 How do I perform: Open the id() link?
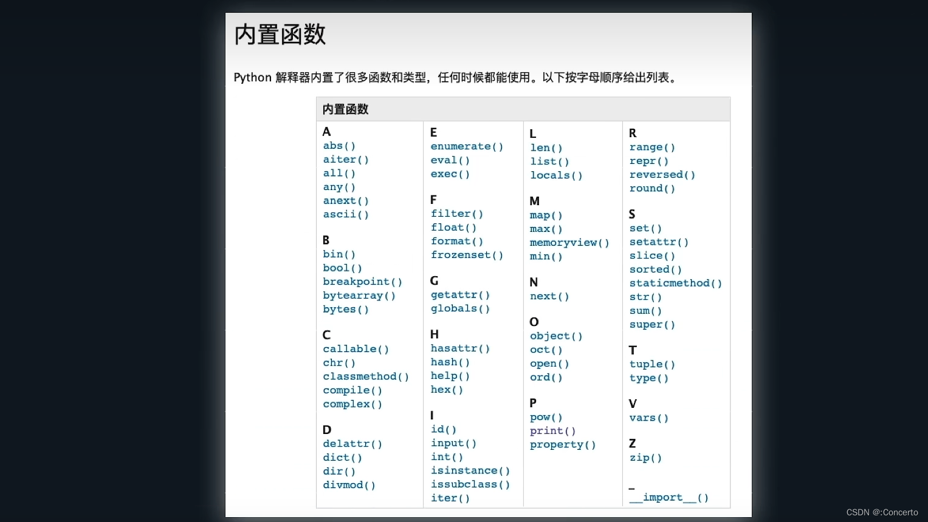(444, 429)
